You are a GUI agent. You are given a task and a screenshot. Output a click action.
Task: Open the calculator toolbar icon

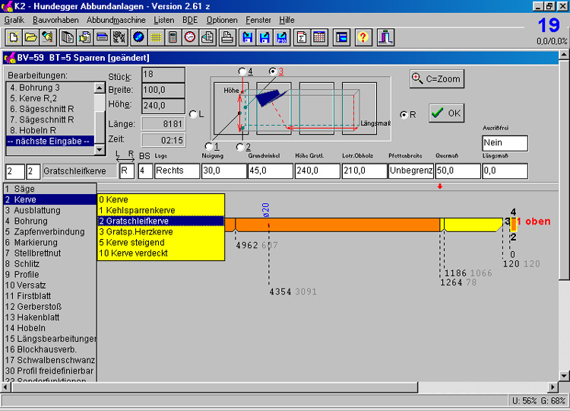pos(173,37)
